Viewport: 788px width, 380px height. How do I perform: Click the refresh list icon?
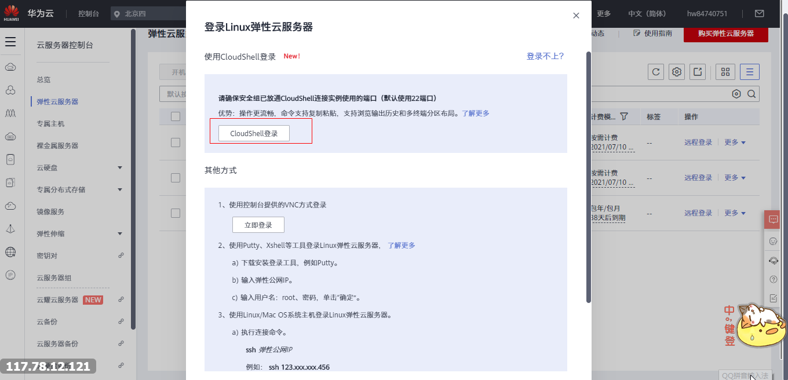[656, 72]
